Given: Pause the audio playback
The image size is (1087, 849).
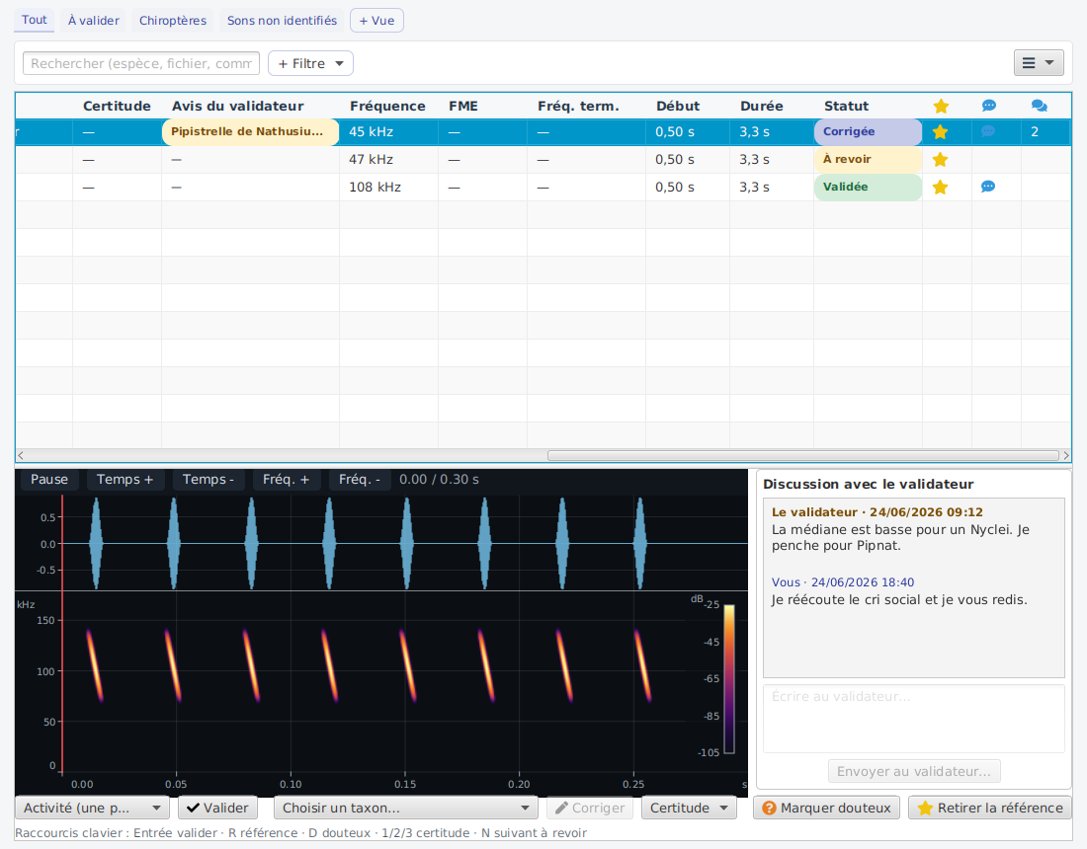Looking at the screenshot, I should 49,479.
